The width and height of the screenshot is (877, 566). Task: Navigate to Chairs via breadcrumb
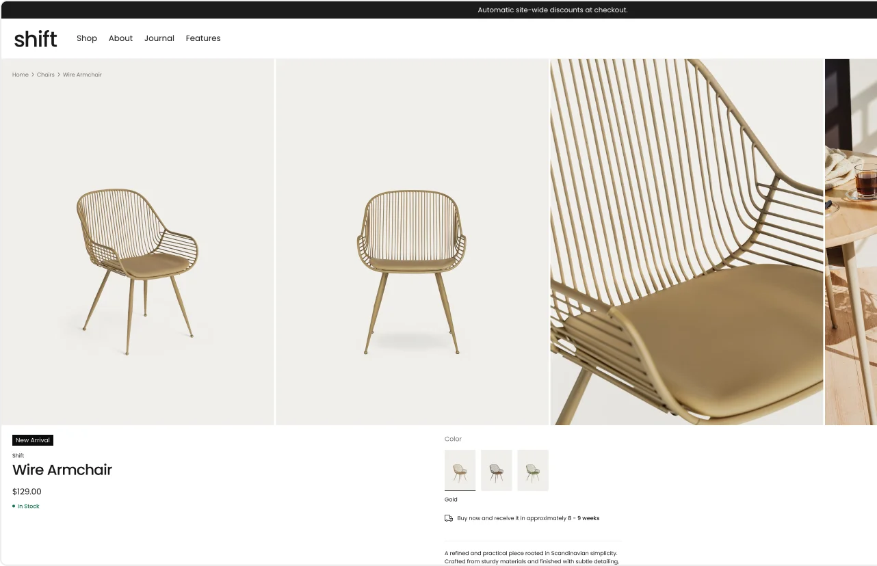coord(46,75)
